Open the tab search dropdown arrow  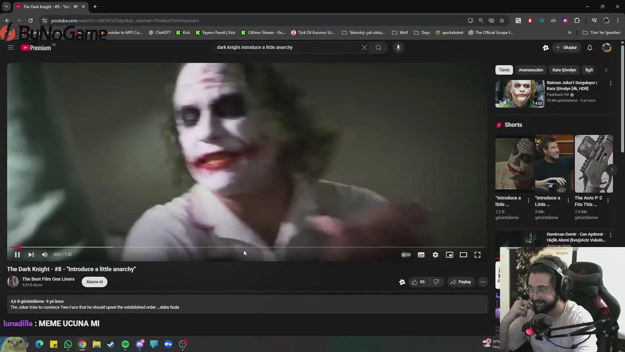6,7
